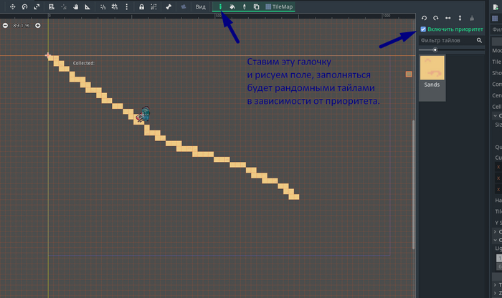Flip the tile vertically
The height and width of the screenshot is (298, 502).
tap(460, 17)
